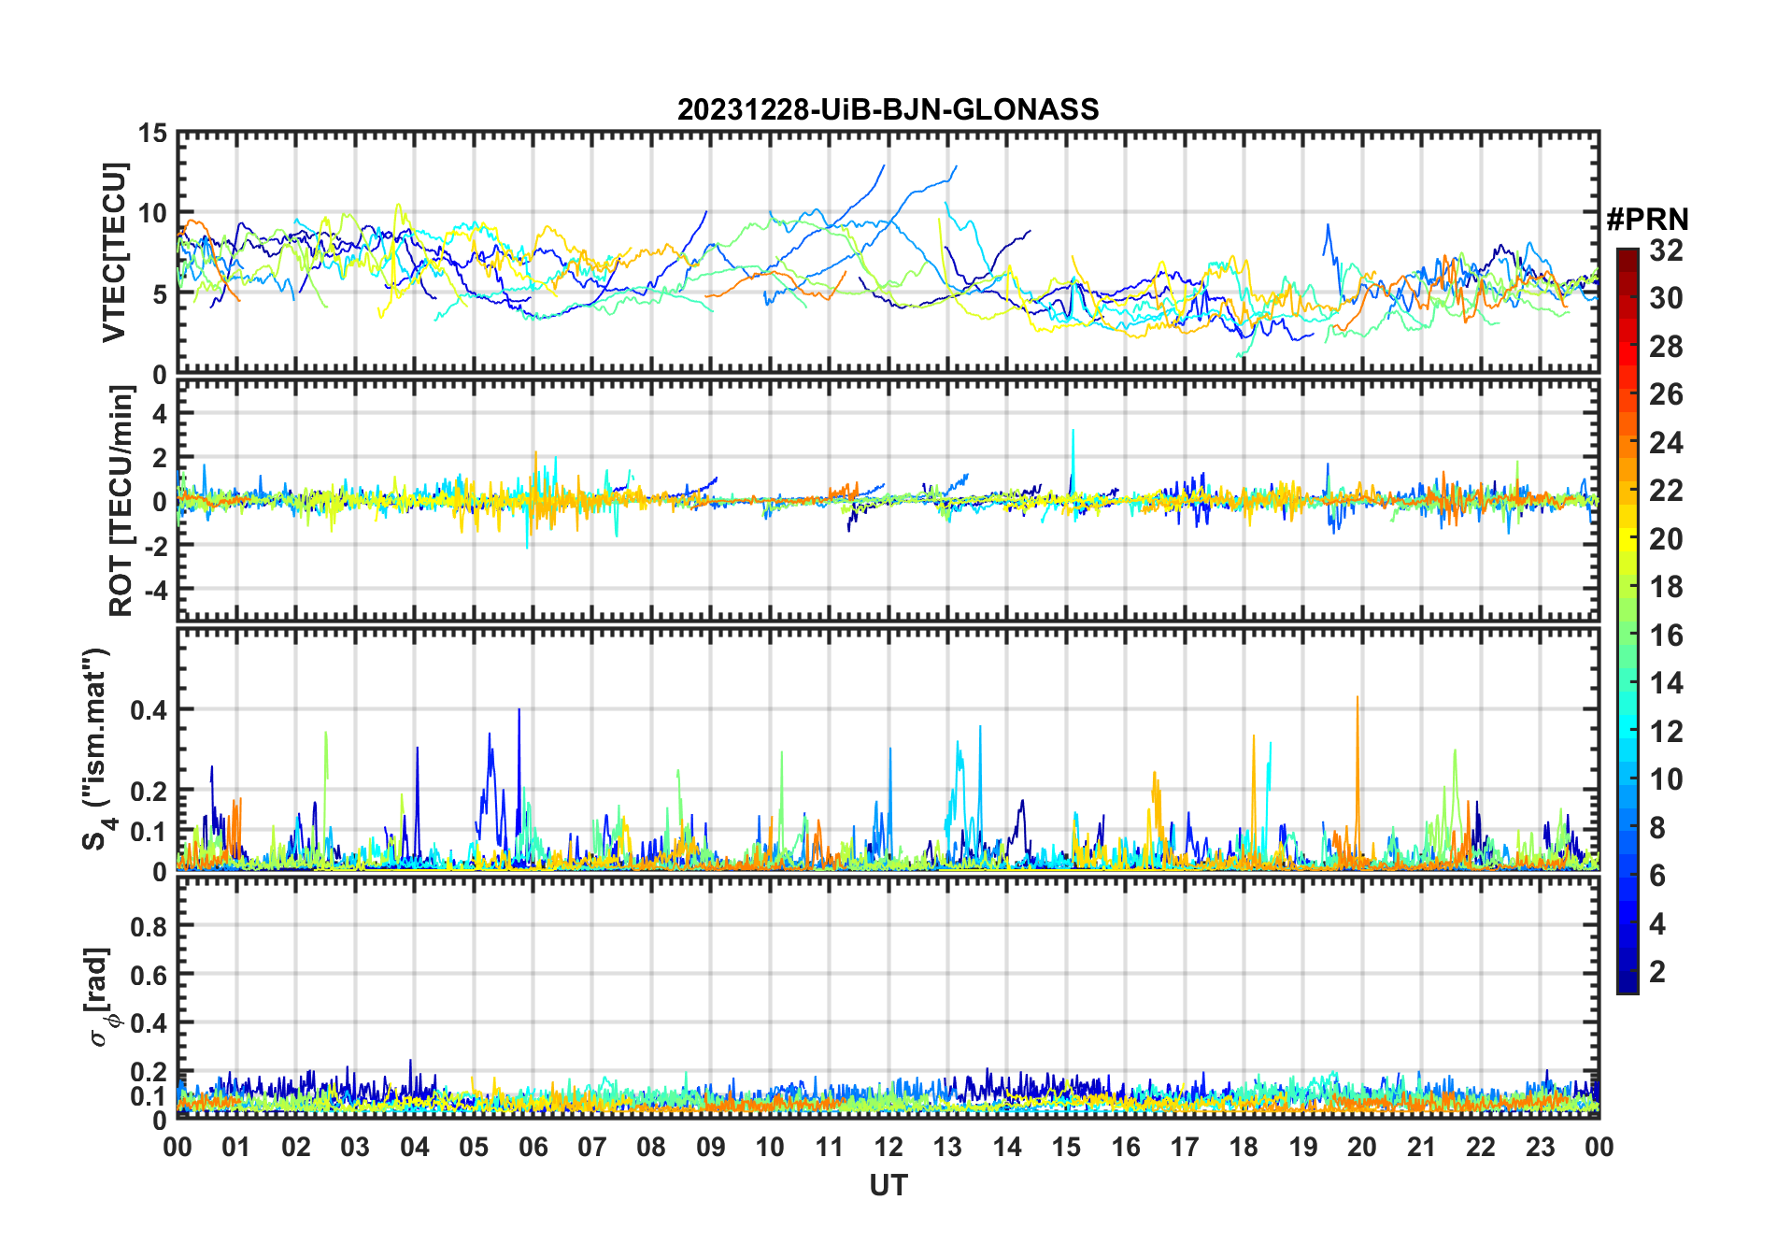
Task: Click ROT axis tick label -4
Action: point(155,590)
